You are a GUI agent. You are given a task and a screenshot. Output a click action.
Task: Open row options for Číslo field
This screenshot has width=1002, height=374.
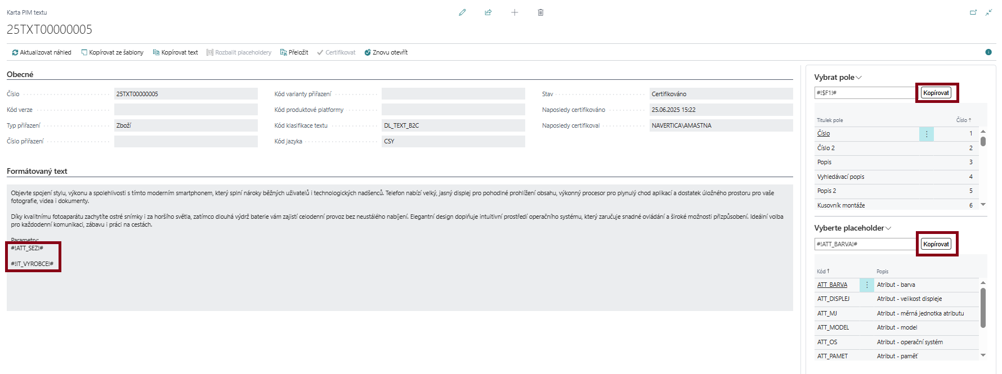[927, 134]
